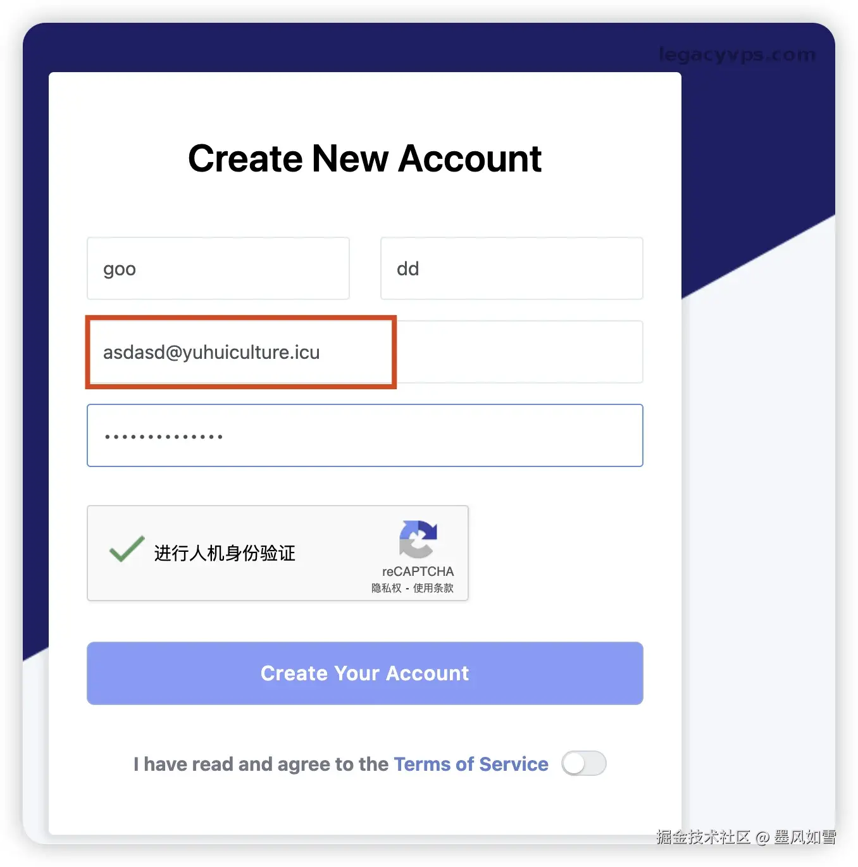Viewport: 858px width, 867px height.
Task: Click the reCAPTCHA brand text
Action: click(418, 571)
